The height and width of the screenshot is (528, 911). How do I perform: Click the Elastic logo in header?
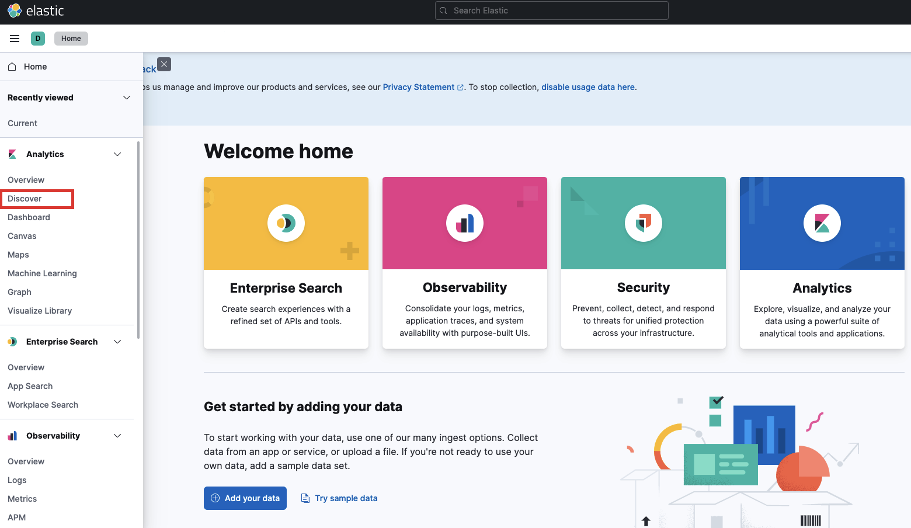point(35,11)
